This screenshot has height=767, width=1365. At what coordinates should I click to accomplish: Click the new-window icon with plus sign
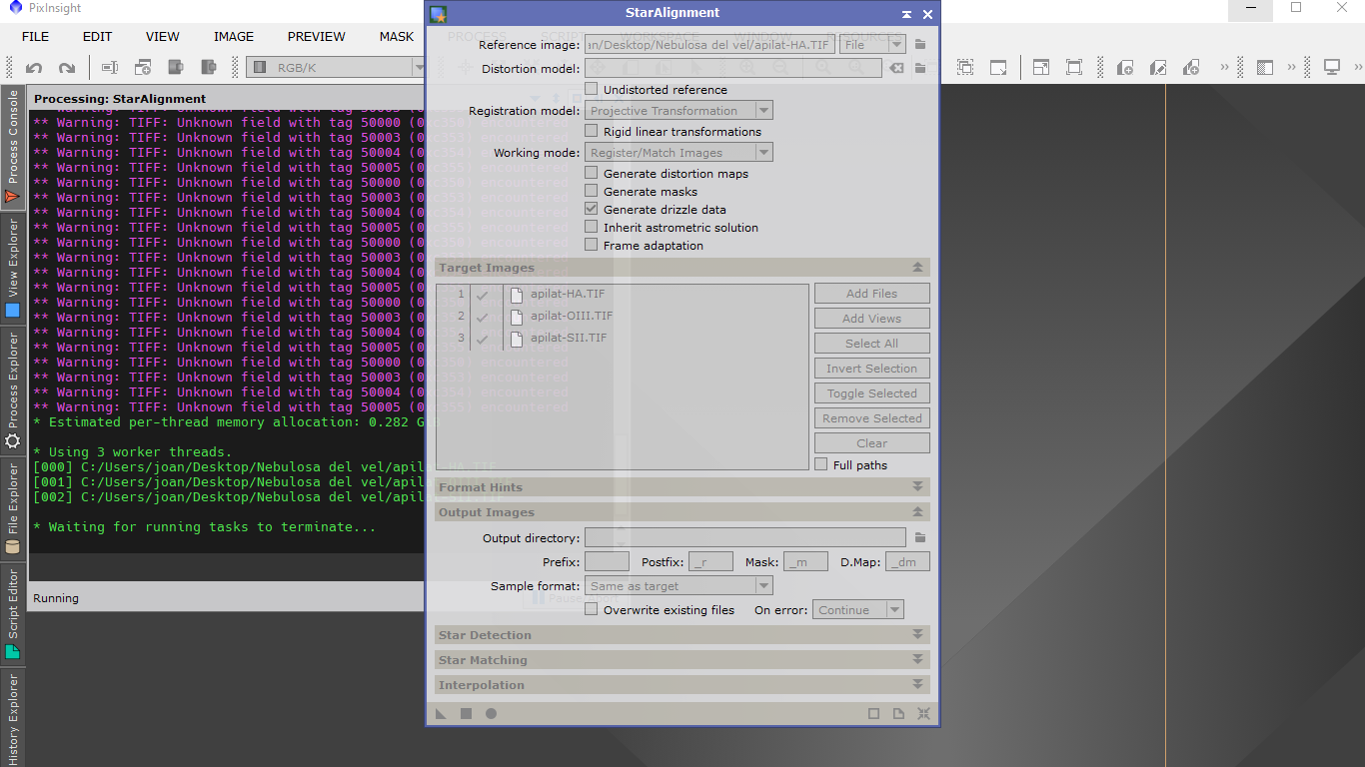point(143,68)
